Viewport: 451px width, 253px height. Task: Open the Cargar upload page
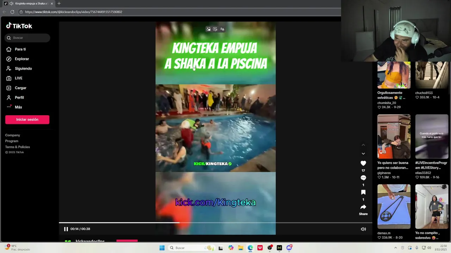point(17,88)
